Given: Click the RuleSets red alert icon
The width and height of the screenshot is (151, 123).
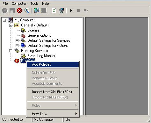Looking at the screenshot, I should pyautogui.click(x=17, y=61).
